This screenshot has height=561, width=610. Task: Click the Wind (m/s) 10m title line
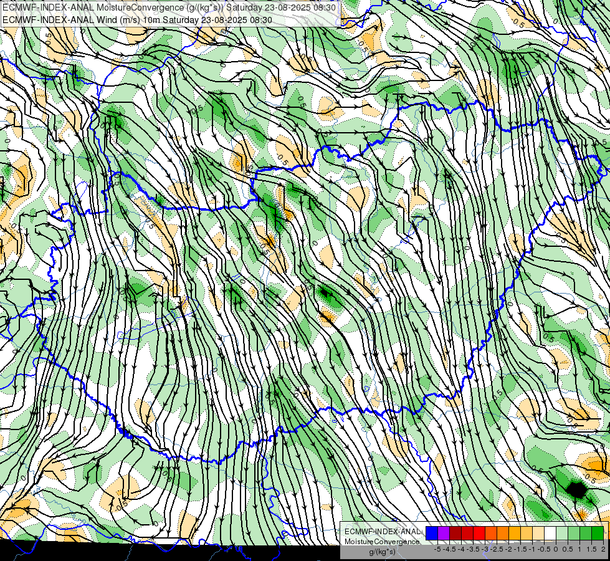click(x=137, y=19)
